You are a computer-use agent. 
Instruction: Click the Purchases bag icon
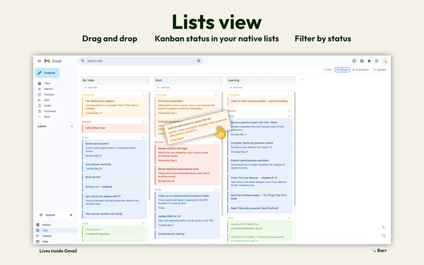[39, 111]
